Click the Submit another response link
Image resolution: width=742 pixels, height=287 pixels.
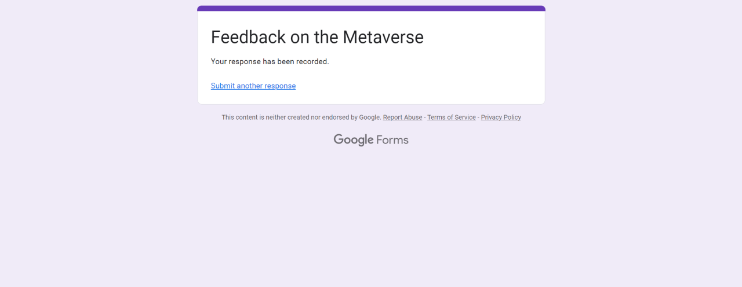tap(253, 86)
